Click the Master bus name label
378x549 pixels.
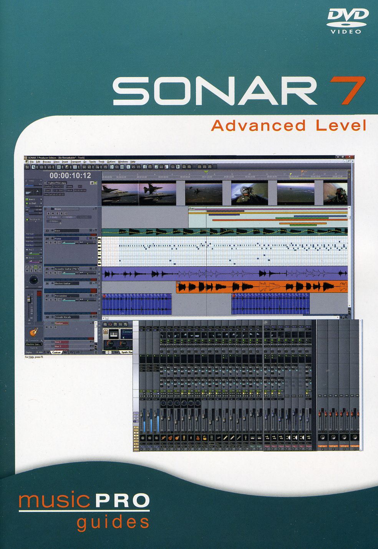(61, 323)
